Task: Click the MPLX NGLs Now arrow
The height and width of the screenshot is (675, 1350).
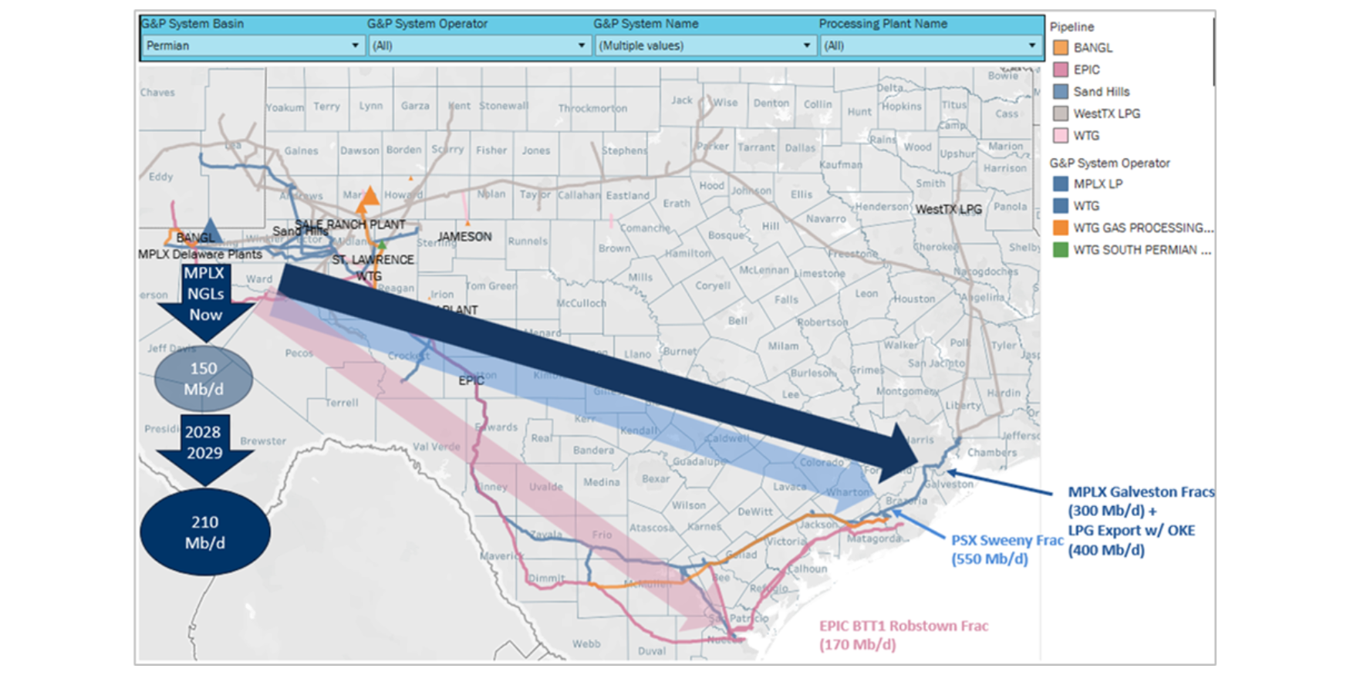Action: point(205,302)
